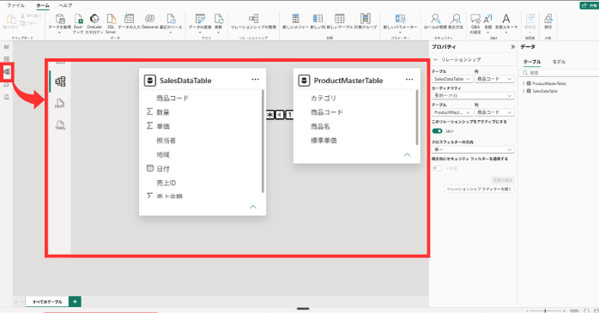Viewport: 599px width, 313px height.
Task: Select 数量 field in SalesDataTable
Action: pos(163,112)
